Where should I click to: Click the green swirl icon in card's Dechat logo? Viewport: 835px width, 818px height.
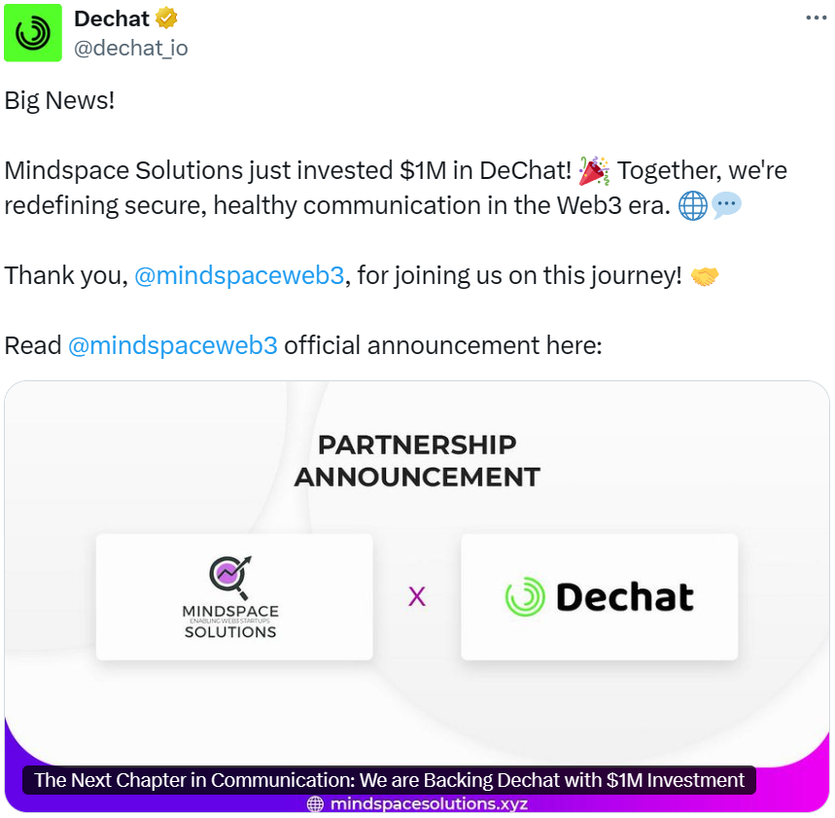(525, 597)
